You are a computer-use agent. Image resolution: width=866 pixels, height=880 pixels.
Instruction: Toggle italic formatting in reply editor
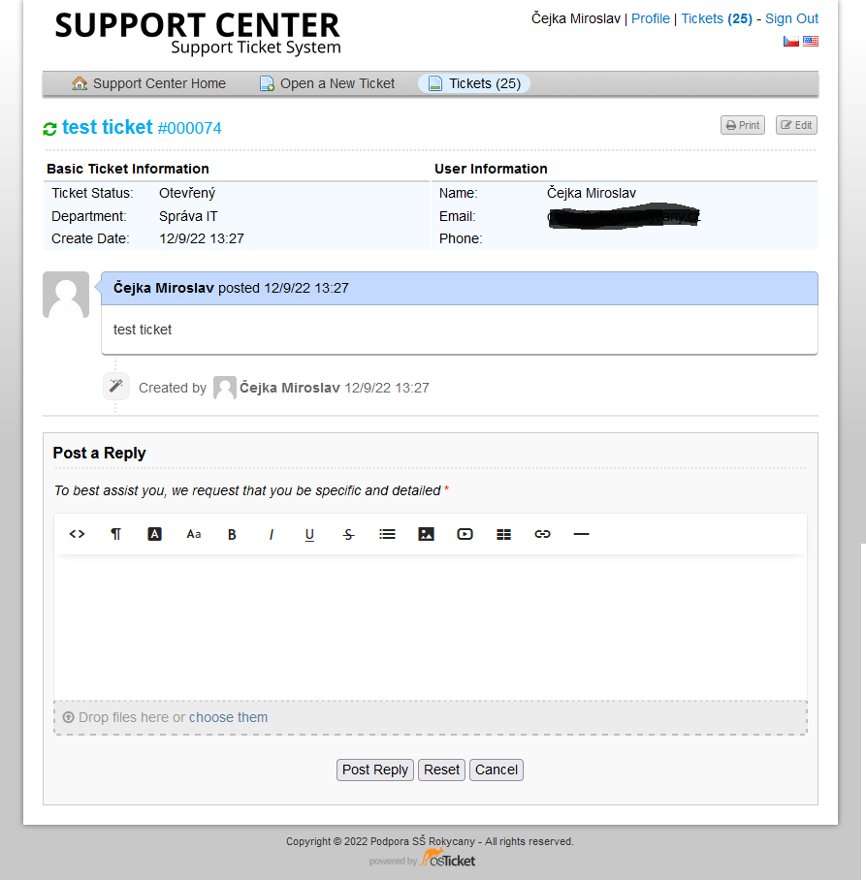[271, 534]
